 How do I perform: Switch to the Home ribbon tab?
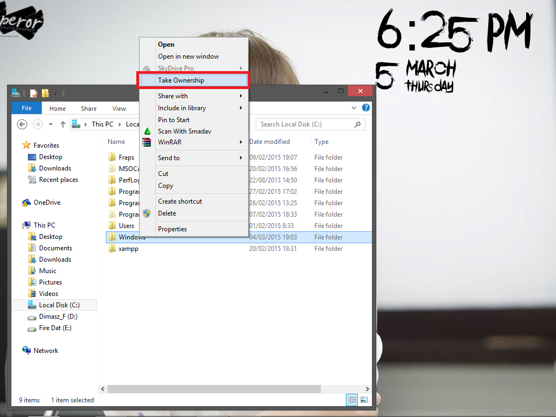pyautogui.click(x=58, y=109)
